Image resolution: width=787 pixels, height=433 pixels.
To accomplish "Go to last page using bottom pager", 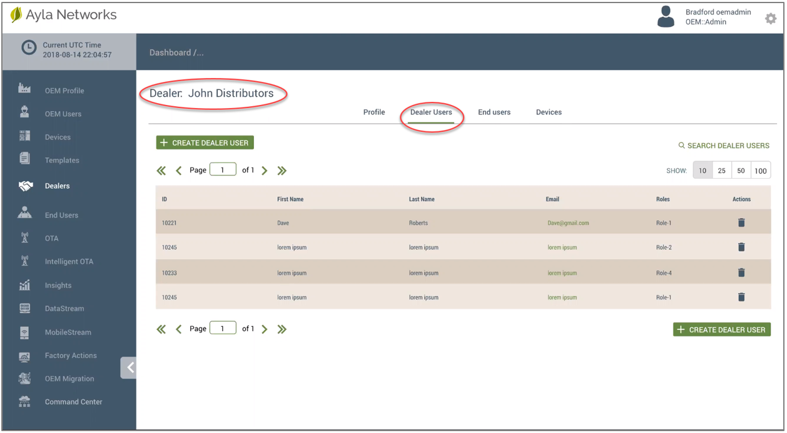I will (282, 329).
